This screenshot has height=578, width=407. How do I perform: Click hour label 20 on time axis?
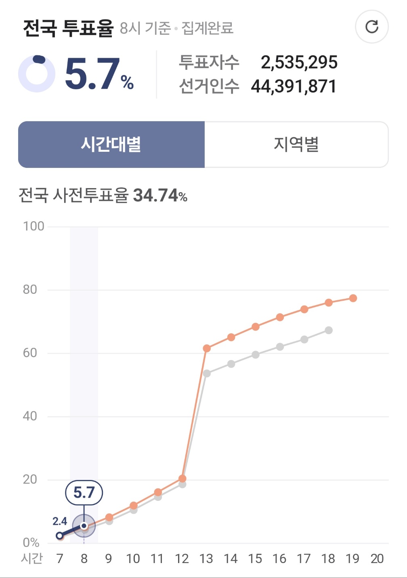[x=377, y=559]
